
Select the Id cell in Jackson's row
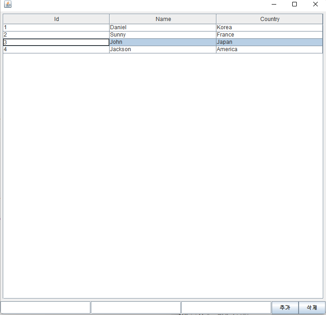pos(56,49)
